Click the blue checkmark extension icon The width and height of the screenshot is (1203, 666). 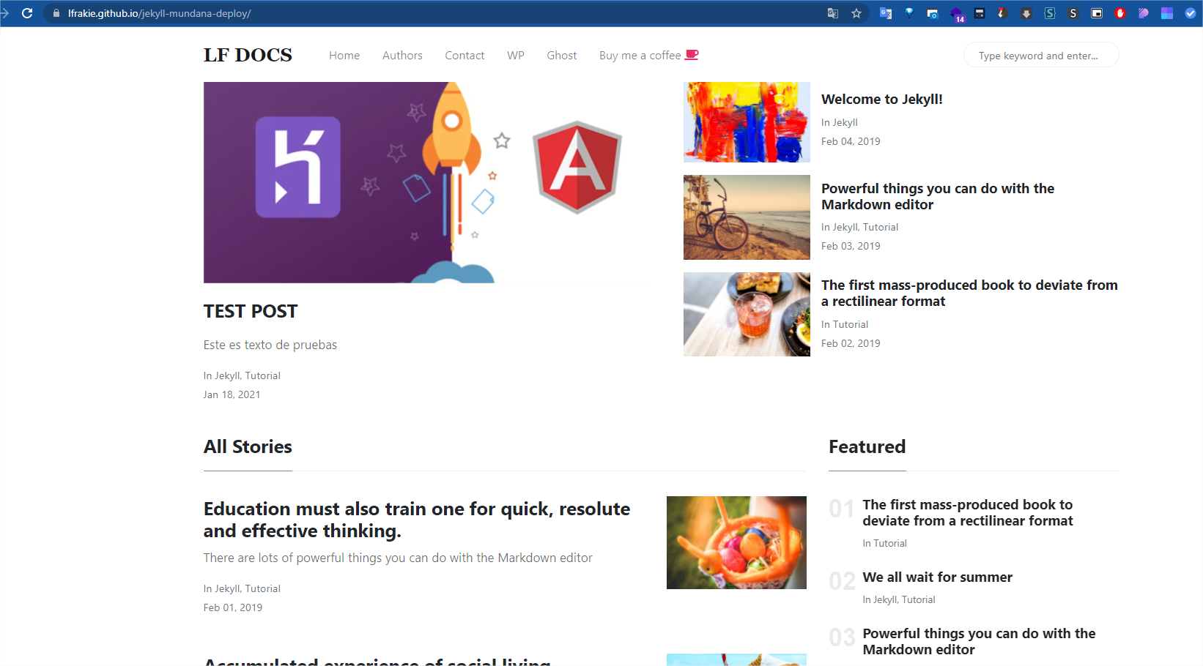pos(1190,13)
